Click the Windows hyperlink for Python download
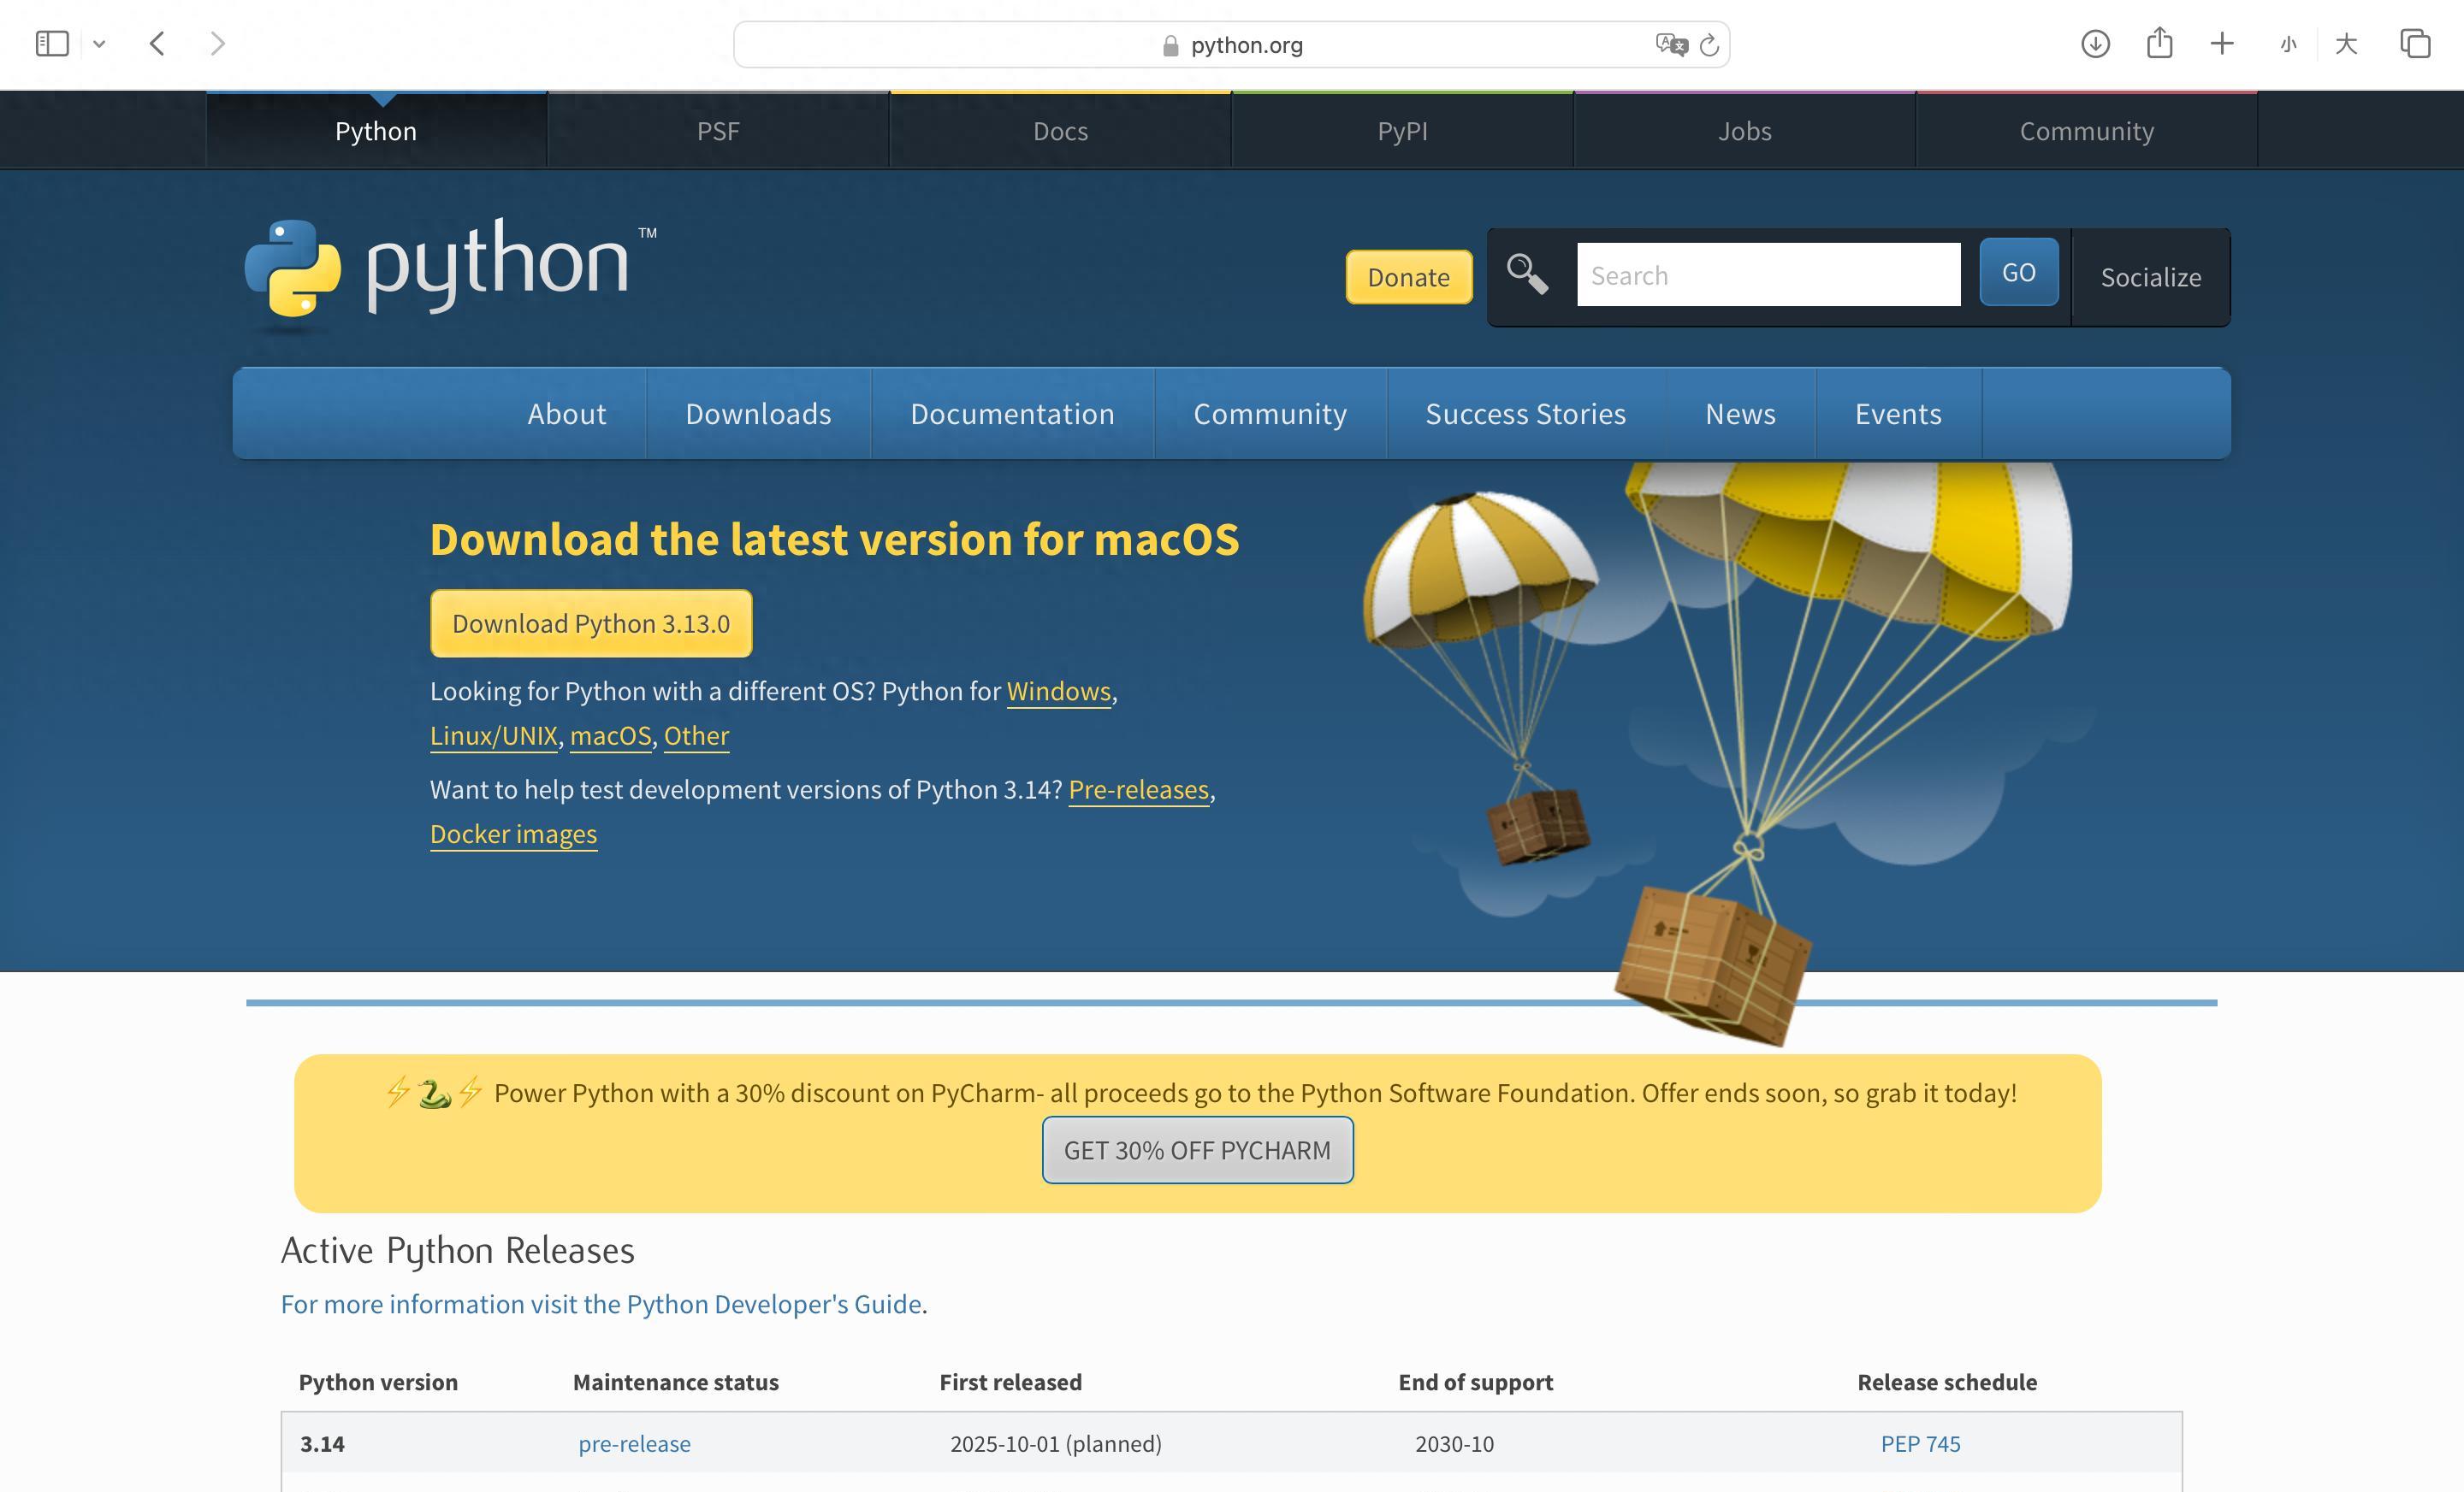Image resolution: width=2464 pixels, height=1492 pixels. point(1057,690)
